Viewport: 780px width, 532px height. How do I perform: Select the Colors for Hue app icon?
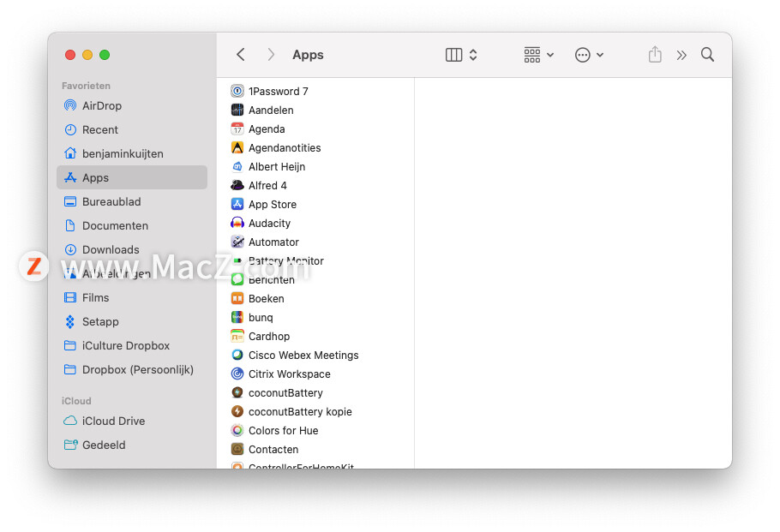[237, 431]
